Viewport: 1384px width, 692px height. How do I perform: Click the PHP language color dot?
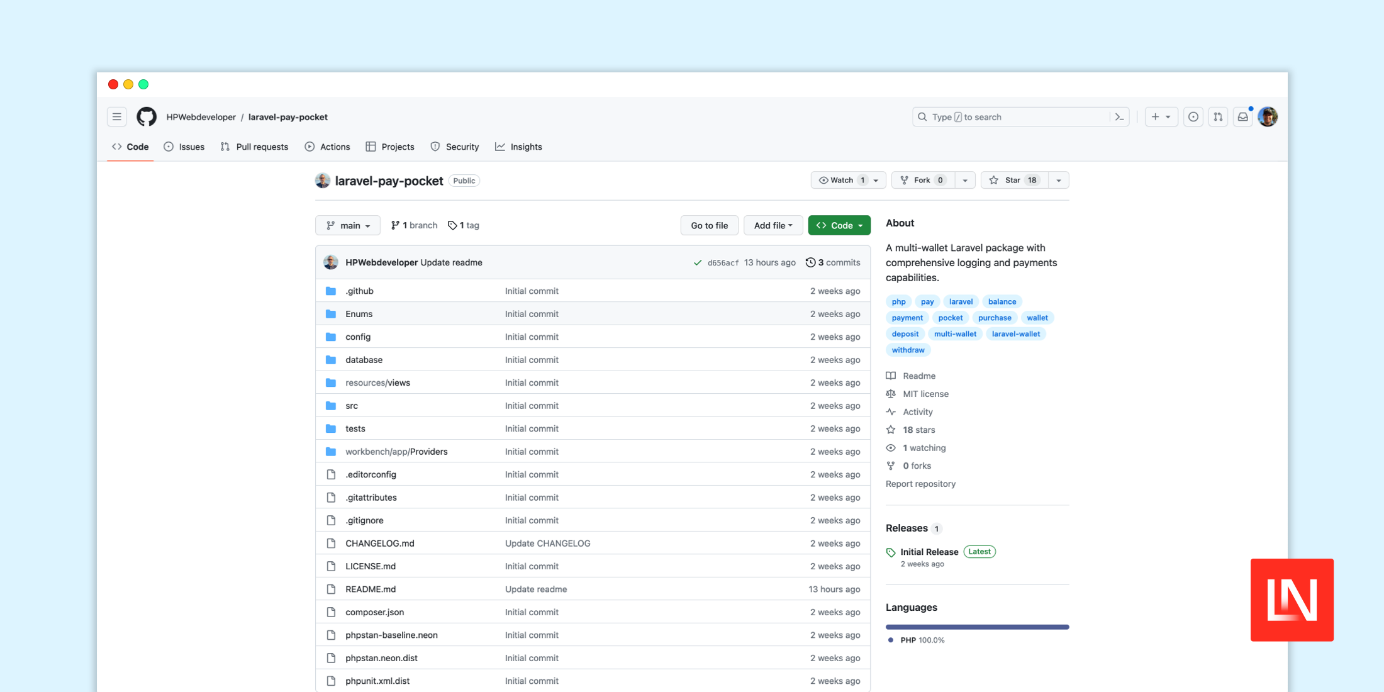(890, 640)
